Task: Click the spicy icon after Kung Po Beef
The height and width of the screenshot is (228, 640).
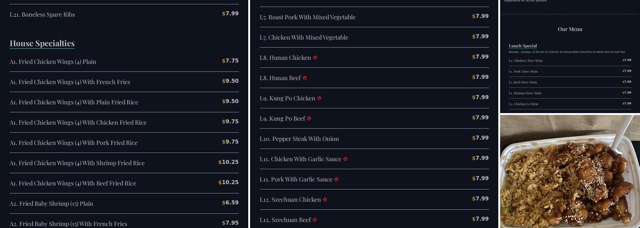Action: pyautogui.click(x=309, y=119)
